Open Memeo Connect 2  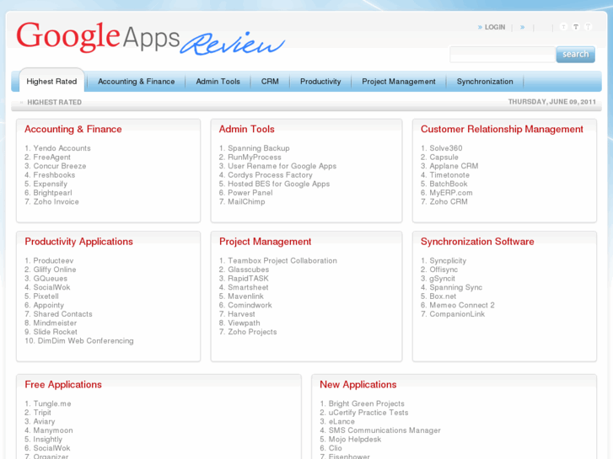(x=462, y=305)
